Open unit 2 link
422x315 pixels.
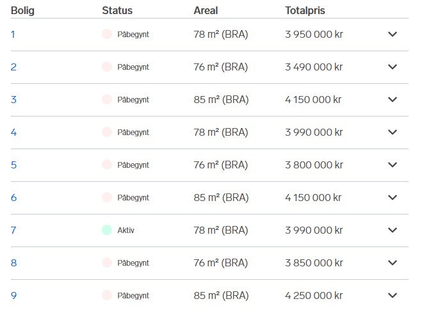pyautogui.click(x=13, y=67)
